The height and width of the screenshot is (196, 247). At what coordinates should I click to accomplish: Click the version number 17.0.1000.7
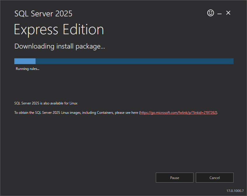pyautogui.click(x=235, y=191)
